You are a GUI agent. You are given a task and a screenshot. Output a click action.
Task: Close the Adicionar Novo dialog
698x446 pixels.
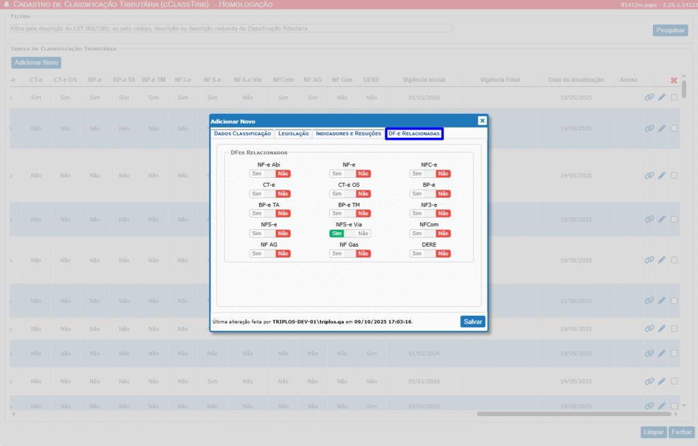pyautogui.click(x=482, y=121)
